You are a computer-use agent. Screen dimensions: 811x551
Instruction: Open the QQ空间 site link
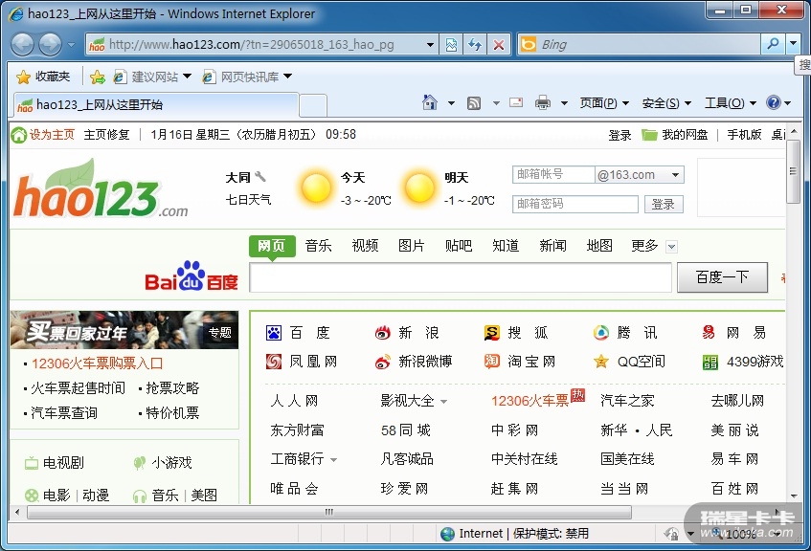[x=629, y=362]
